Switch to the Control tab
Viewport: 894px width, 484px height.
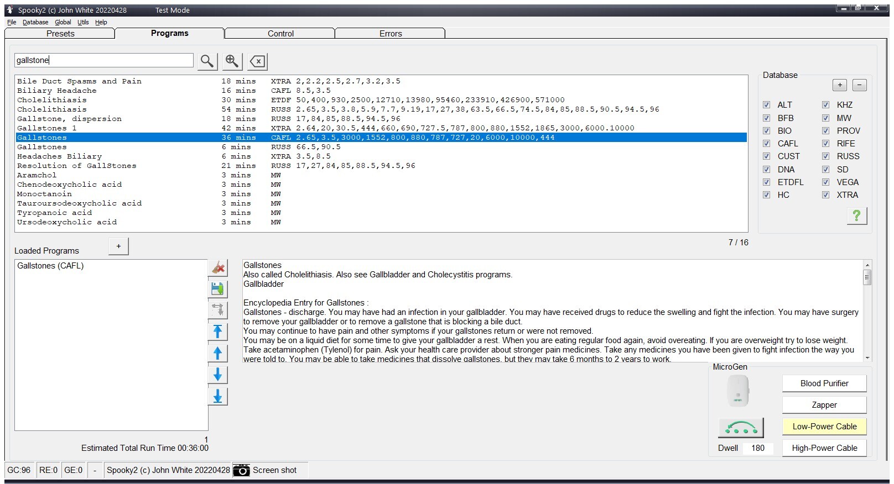(280, 34)
